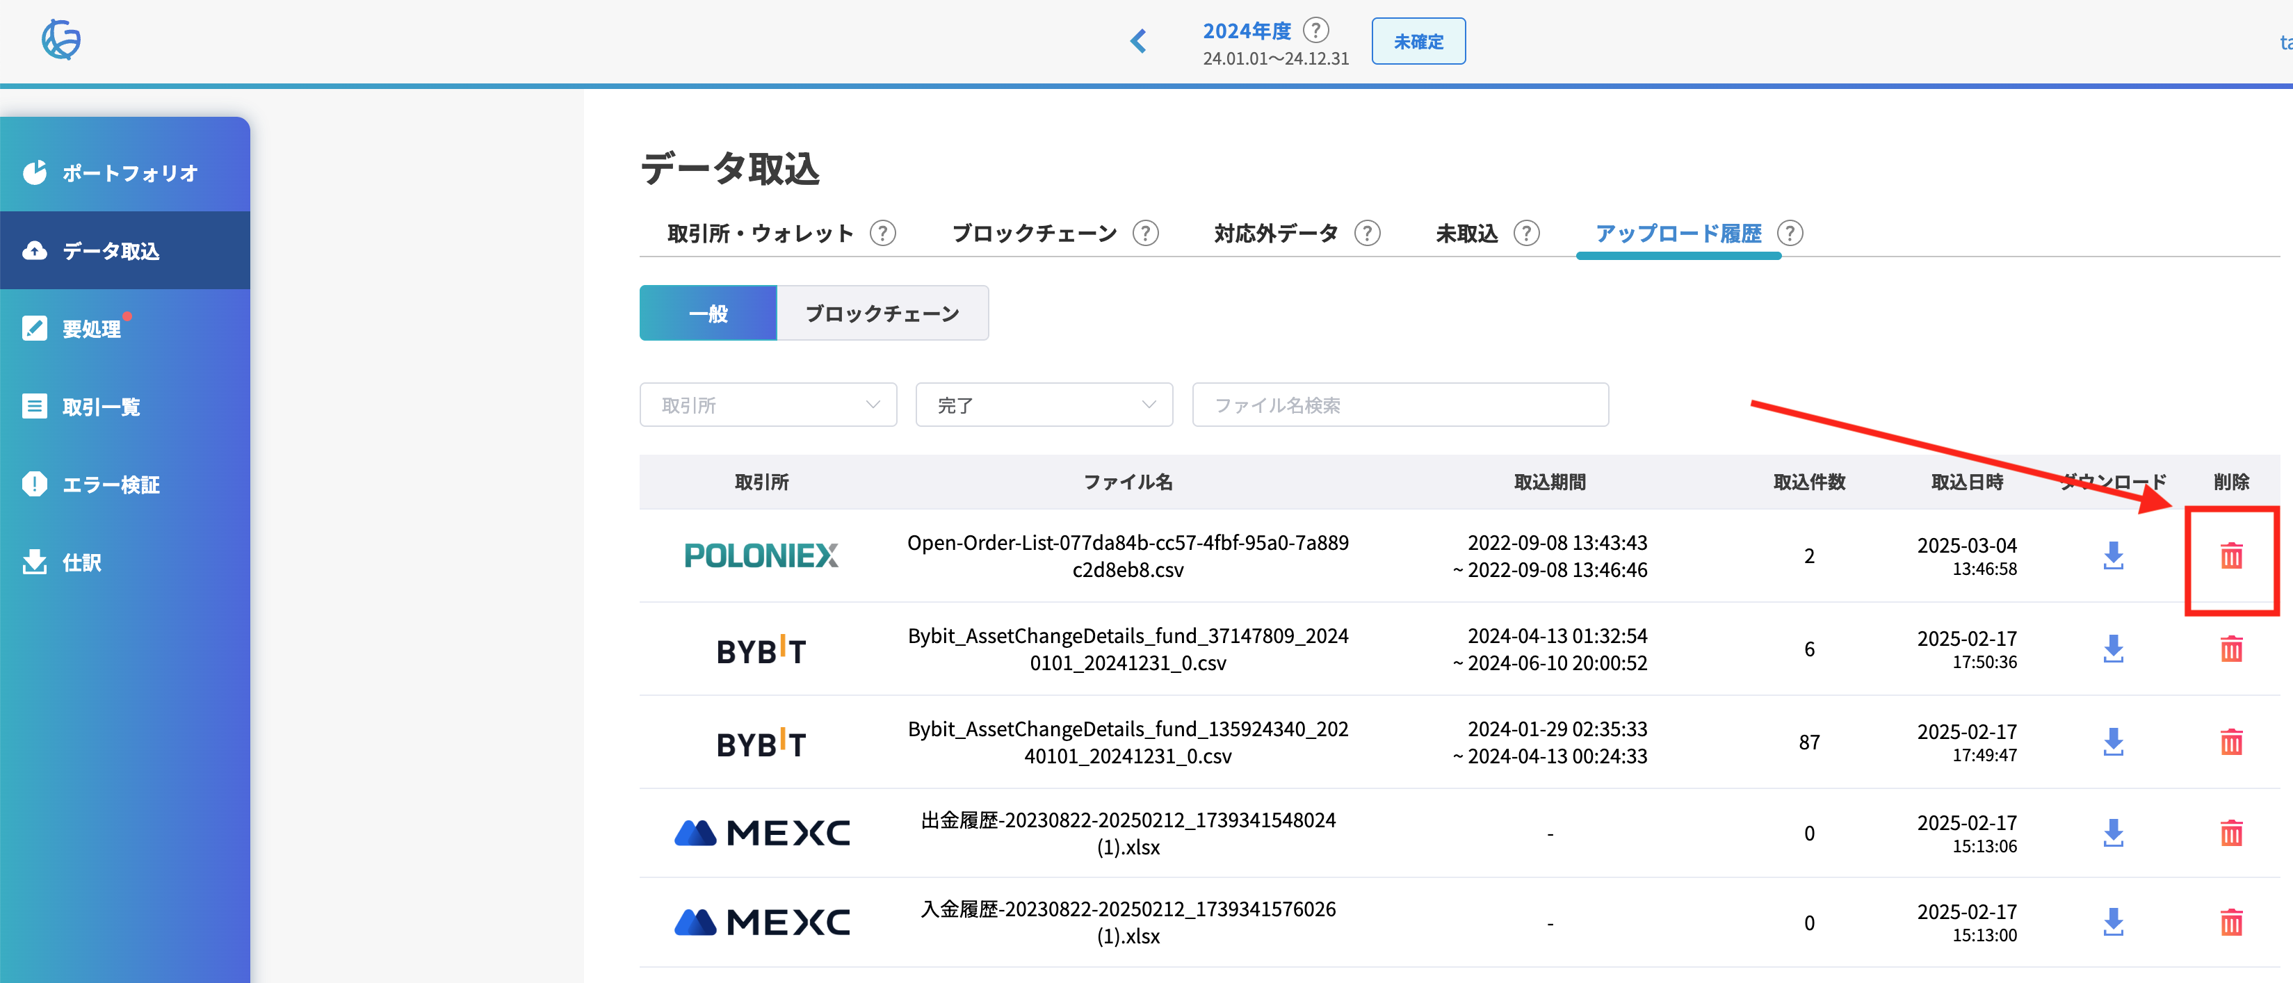Image resolution: width=2293 pixels, height=983 pixels.
Task: Delete MEXC 出金履歴 upload
Action: [2230, 834]
